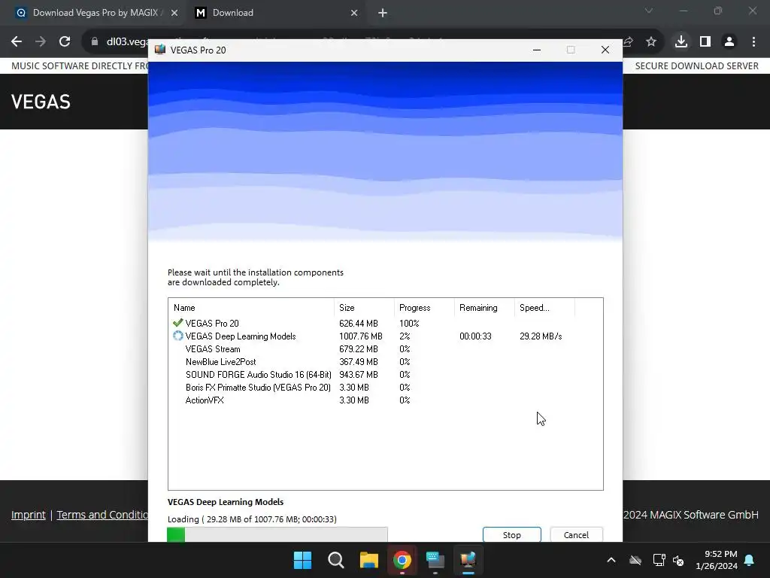Click the VEGAS installer taskbar icon
Viewport: 770px width, 578px height.
(x=468, y=560)
